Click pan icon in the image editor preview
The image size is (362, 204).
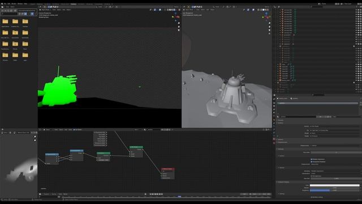(35, 141)
